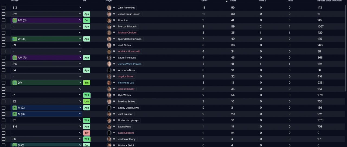Sort by the Shots column header

pos(233,1)
